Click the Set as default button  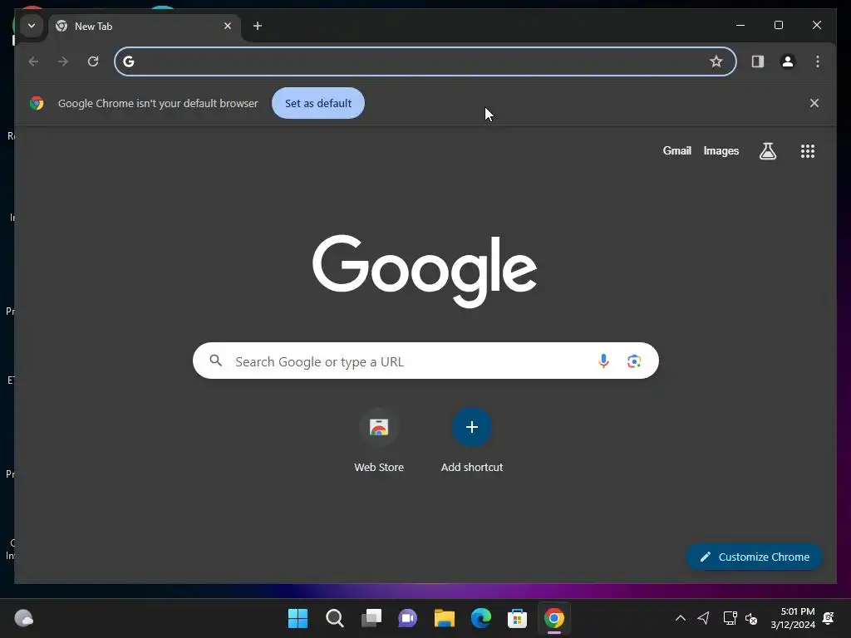[318, 103]
